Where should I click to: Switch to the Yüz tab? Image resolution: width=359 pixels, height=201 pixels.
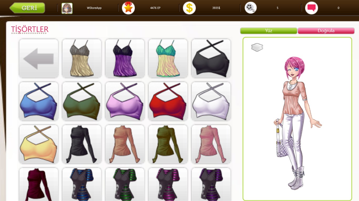coord(269,31)
